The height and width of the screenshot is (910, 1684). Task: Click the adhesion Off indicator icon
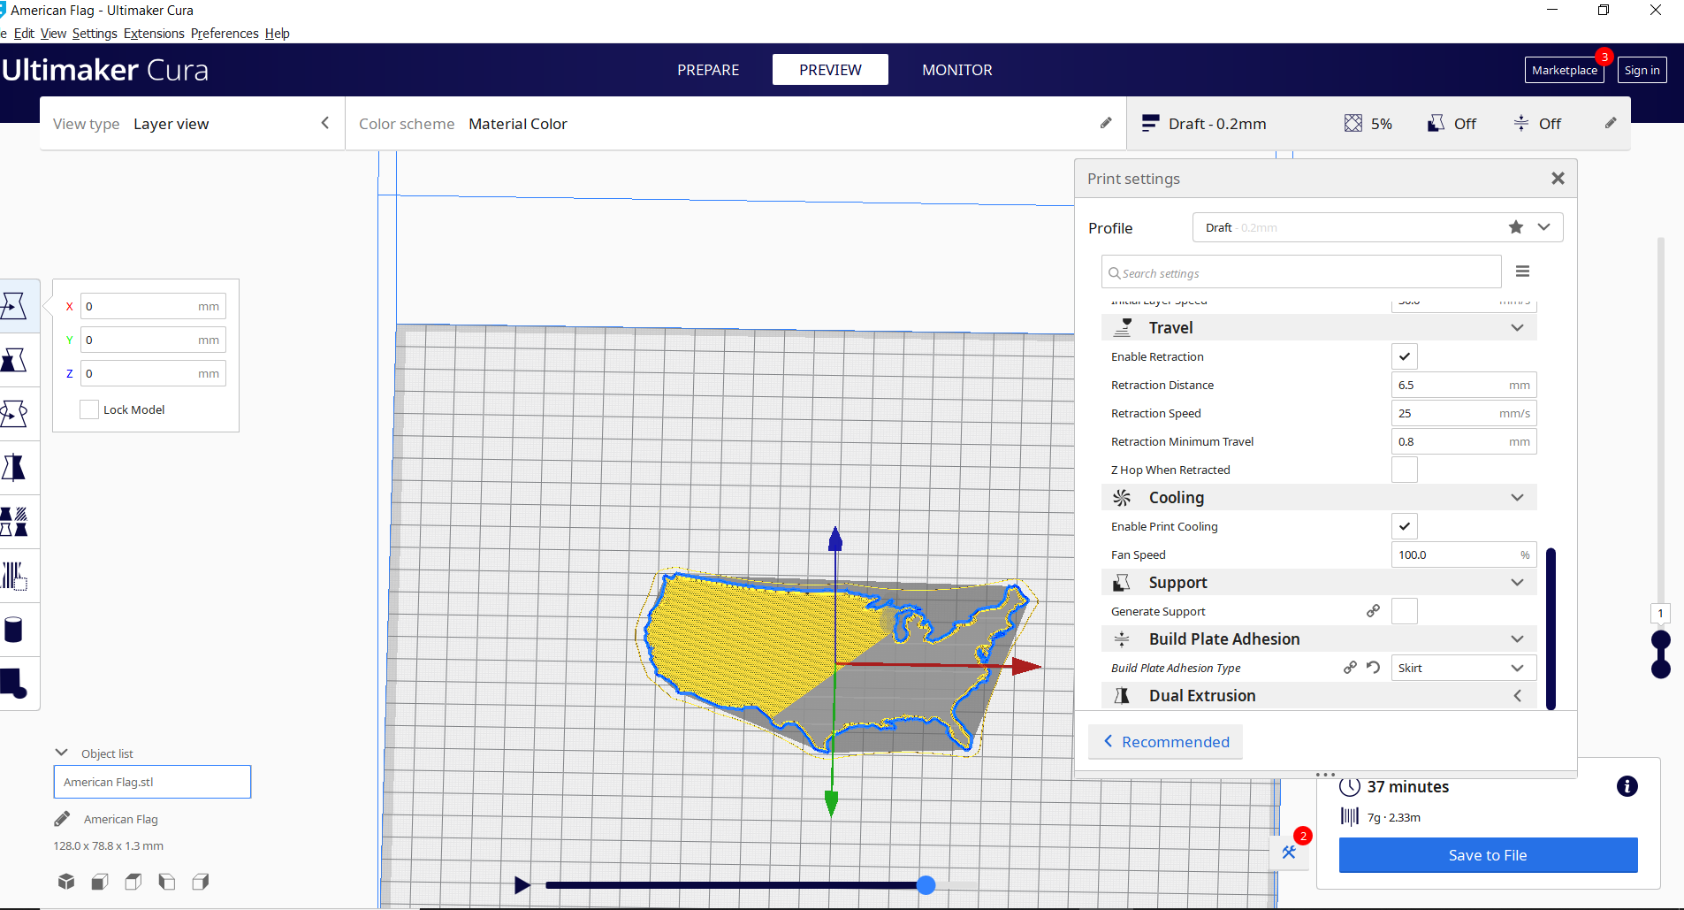click(1521, 124)
